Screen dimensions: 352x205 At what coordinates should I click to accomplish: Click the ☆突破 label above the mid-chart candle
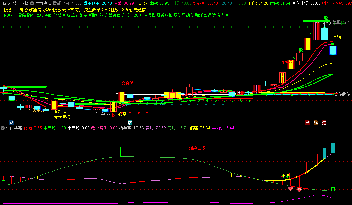[127, 83]
